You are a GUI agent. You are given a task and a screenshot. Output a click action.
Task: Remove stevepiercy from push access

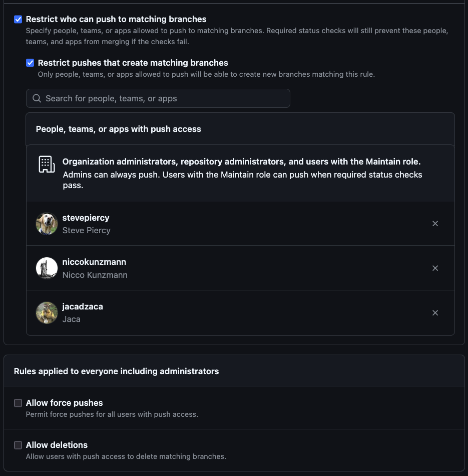pos(435,224)
